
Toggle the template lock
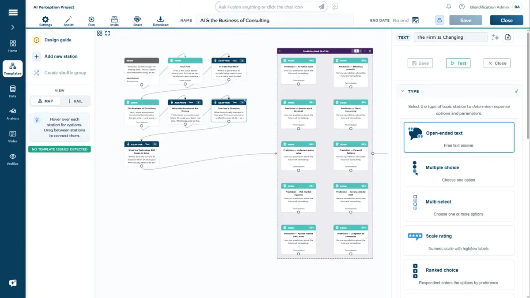point(439,20)
